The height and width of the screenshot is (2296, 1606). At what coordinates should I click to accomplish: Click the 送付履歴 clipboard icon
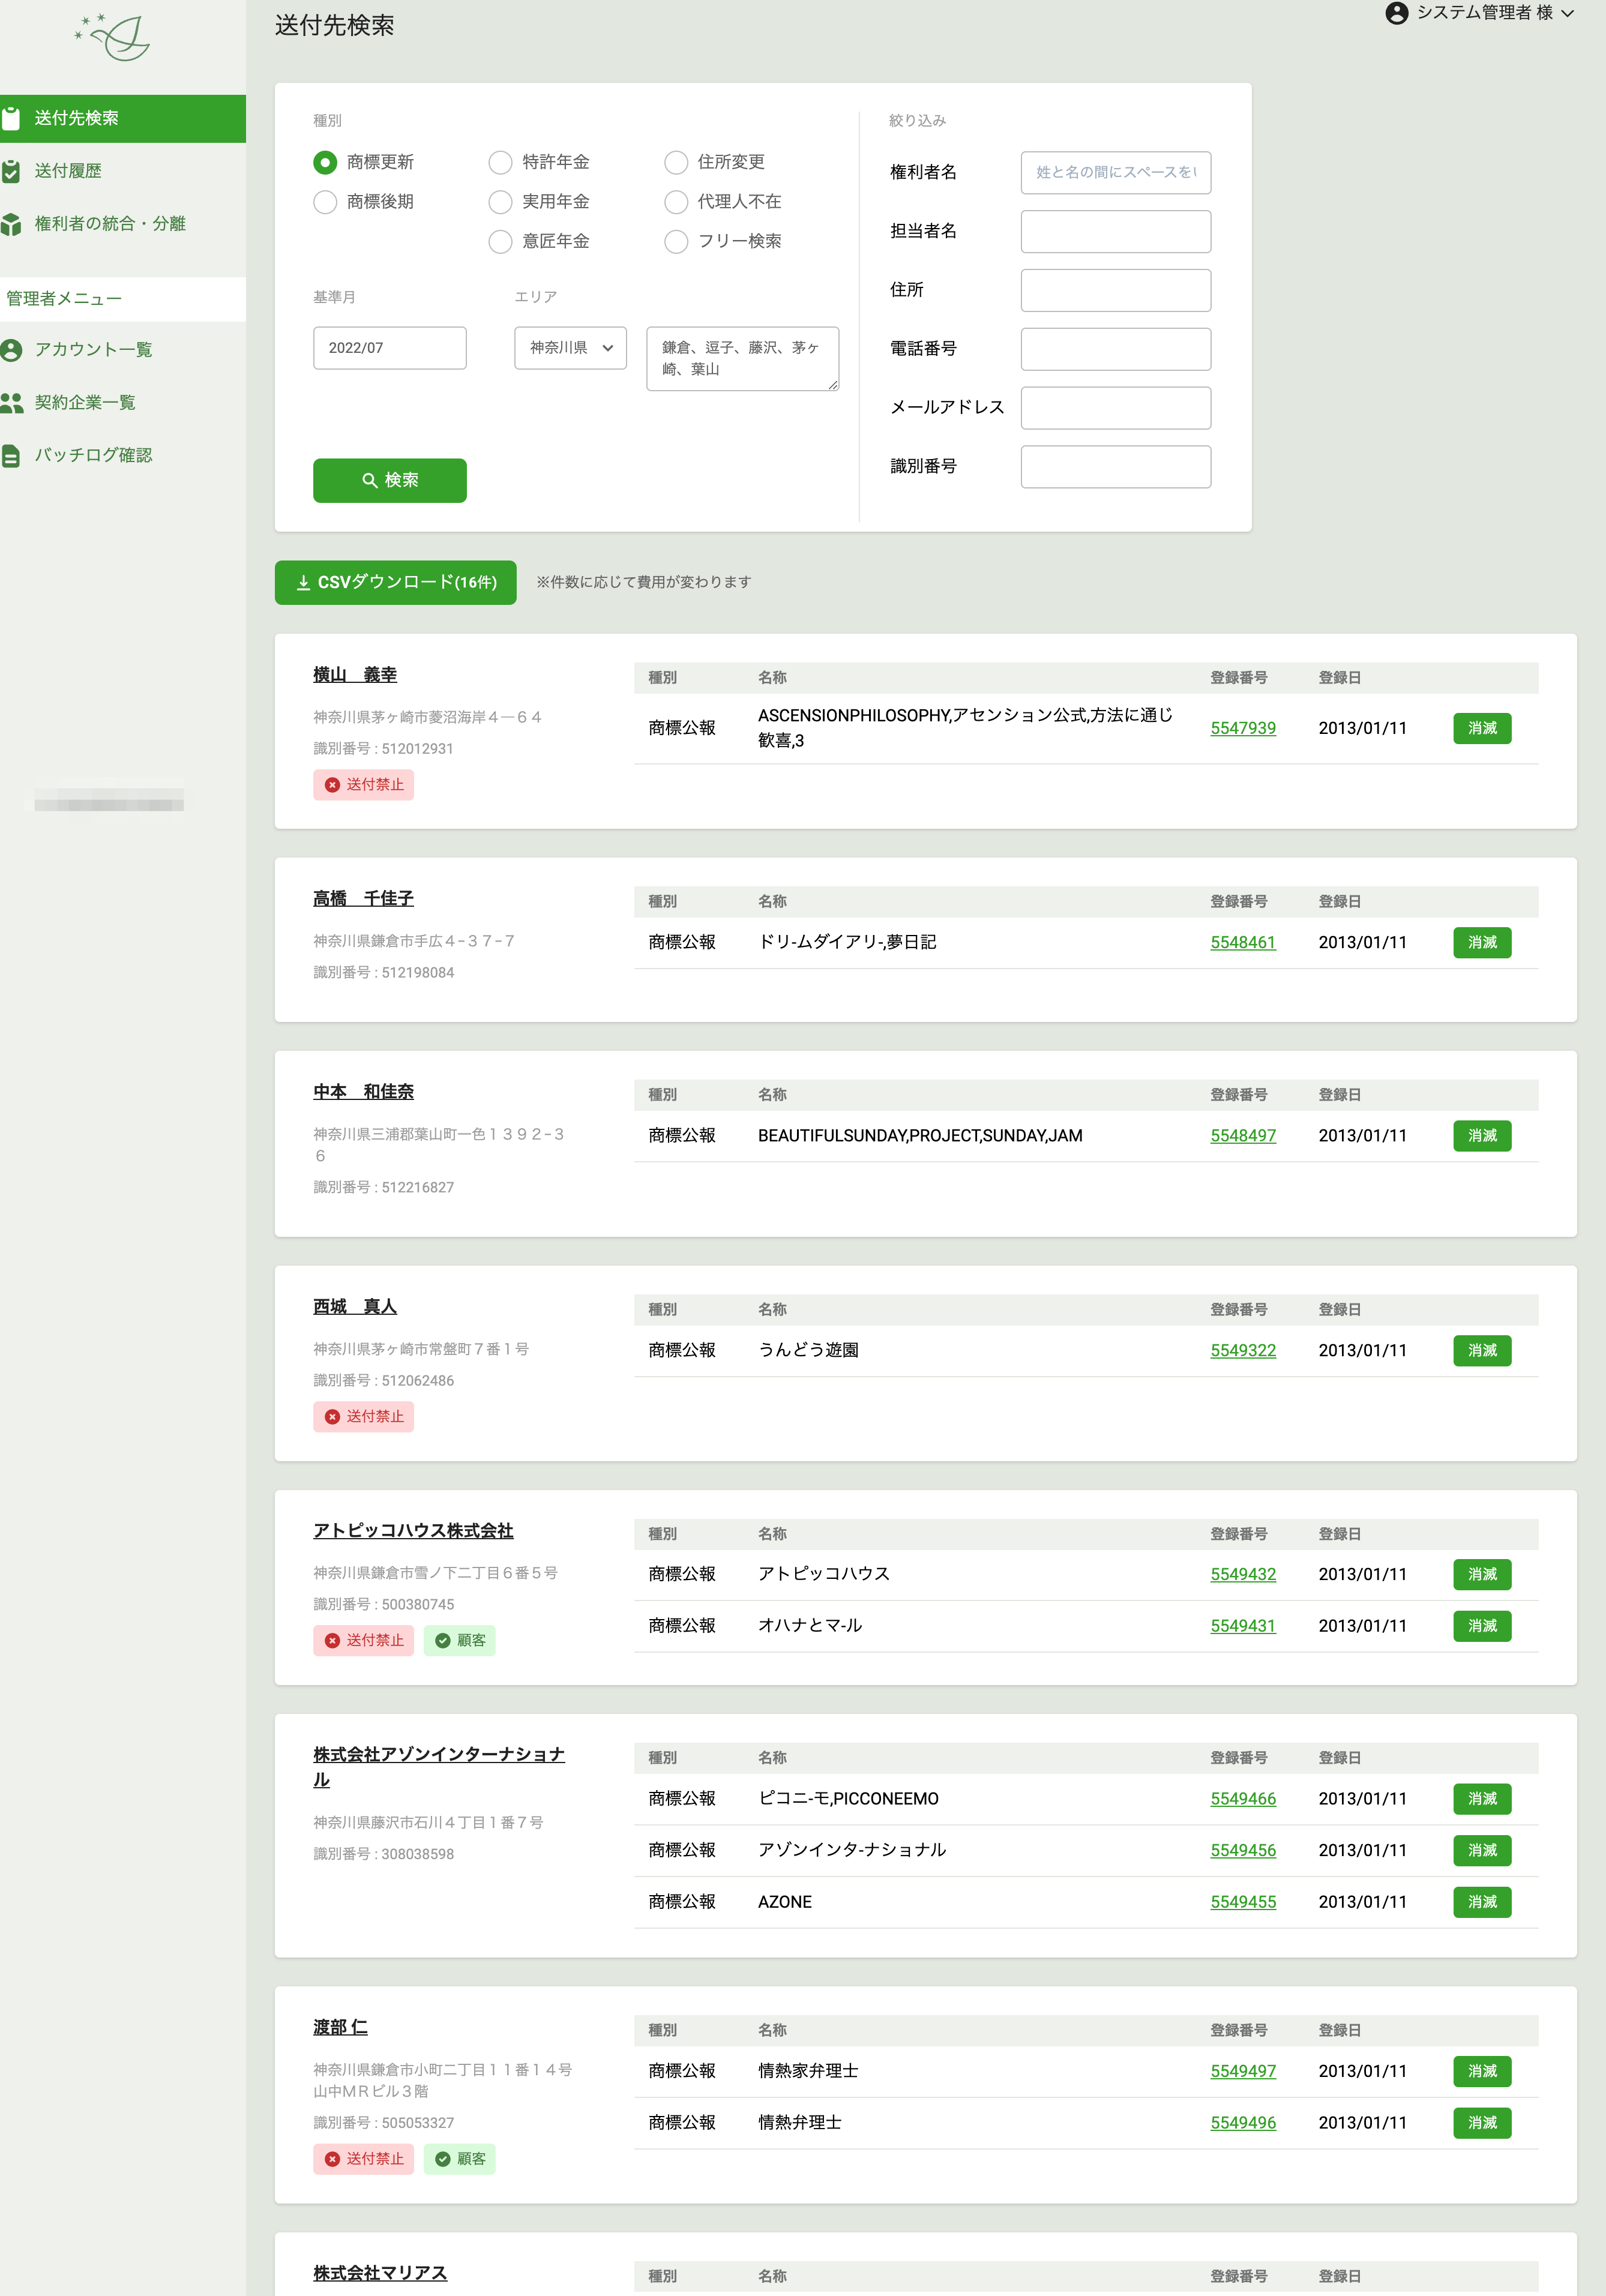11,171
